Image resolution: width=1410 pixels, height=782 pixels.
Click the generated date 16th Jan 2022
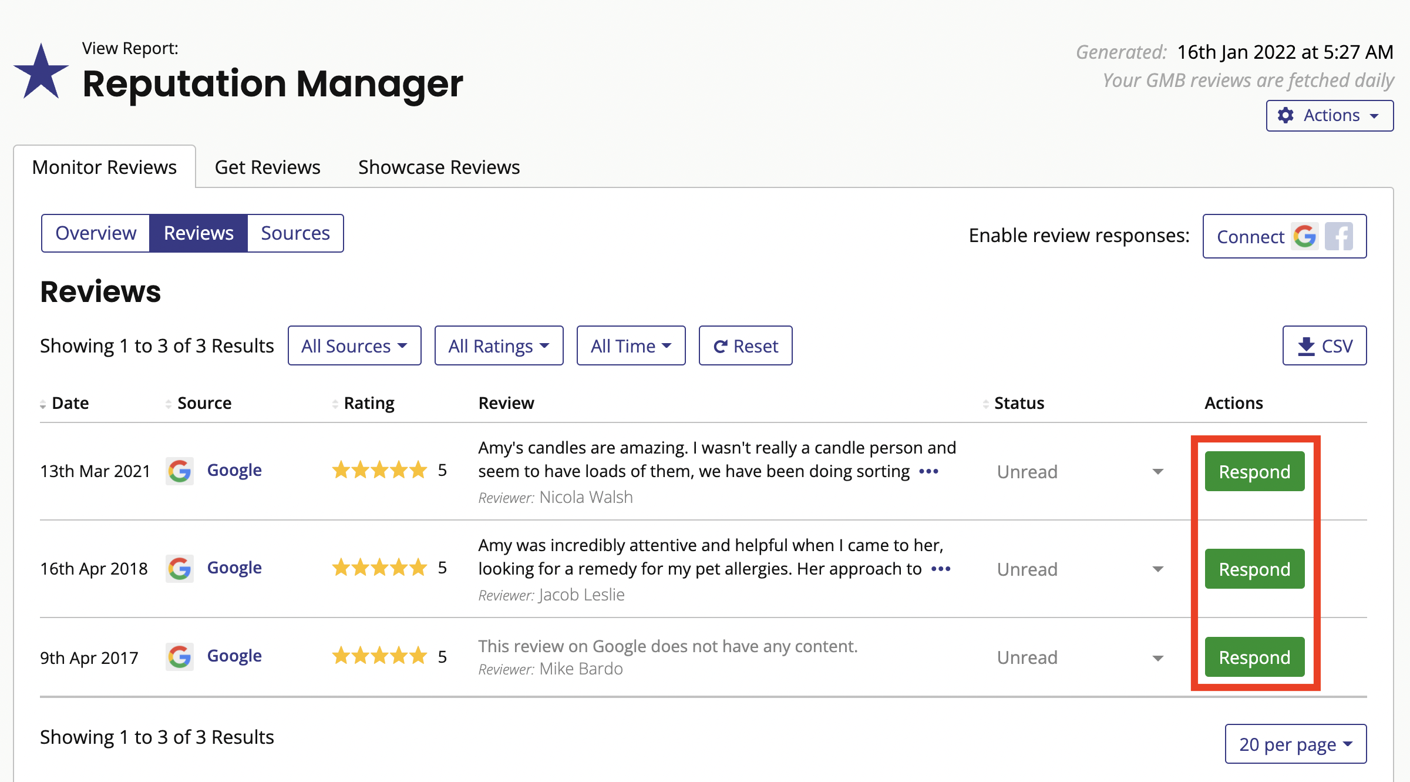1285,52
